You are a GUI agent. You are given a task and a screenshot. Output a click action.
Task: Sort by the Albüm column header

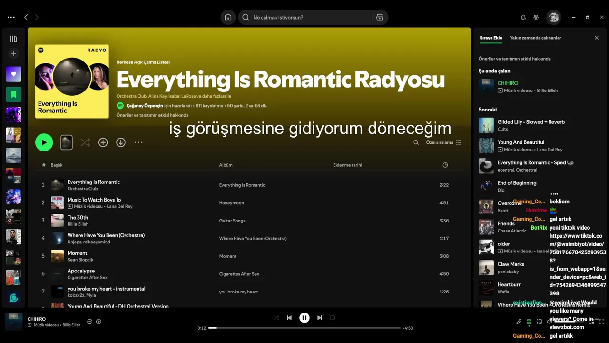226,165
